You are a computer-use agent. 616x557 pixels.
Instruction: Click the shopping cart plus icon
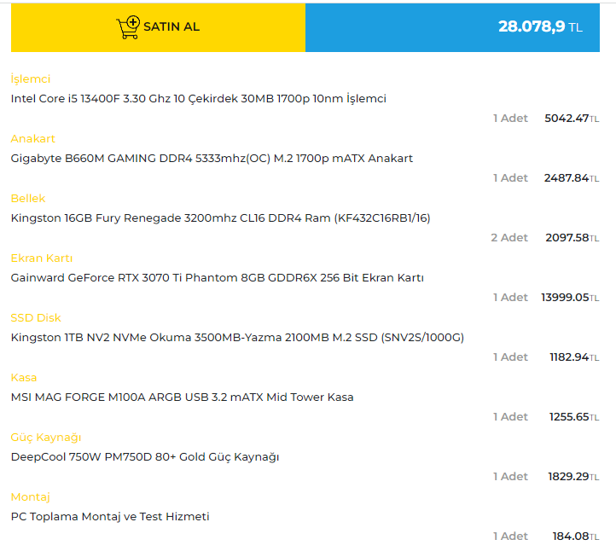pyautogui.click(x=128, y=27)
